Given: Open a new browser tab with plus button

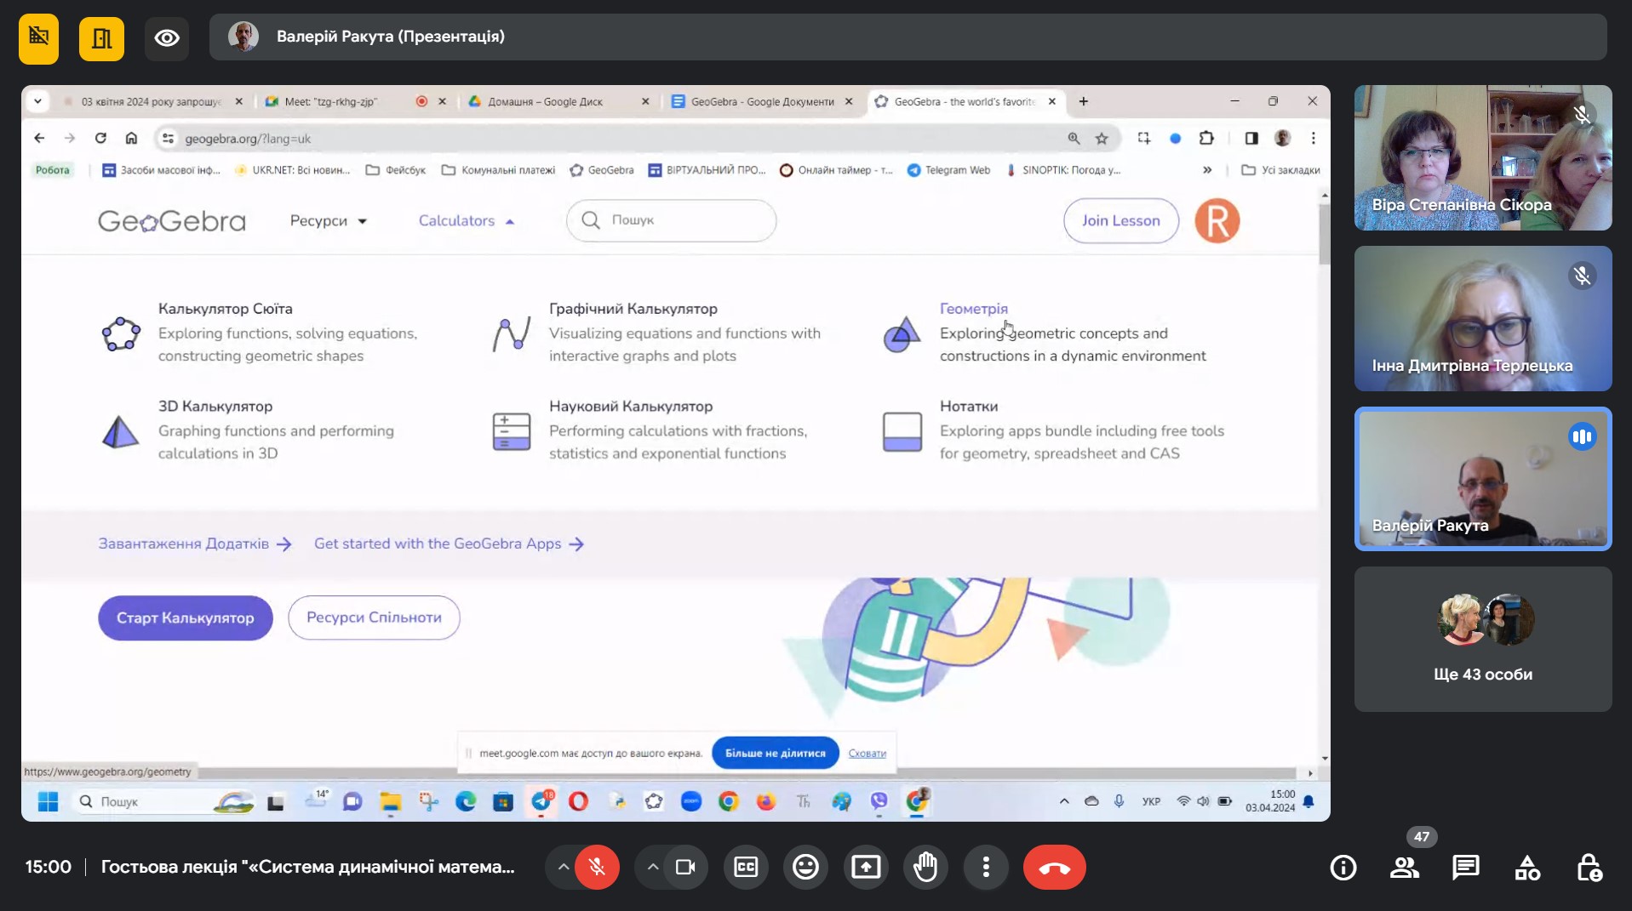Looking at the screenshot, I should (x=1083, y=101).
